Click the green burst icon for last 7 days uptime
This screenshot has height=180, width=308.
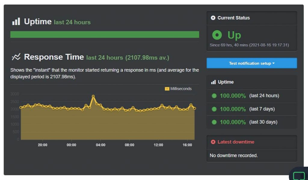coord(214,109)
